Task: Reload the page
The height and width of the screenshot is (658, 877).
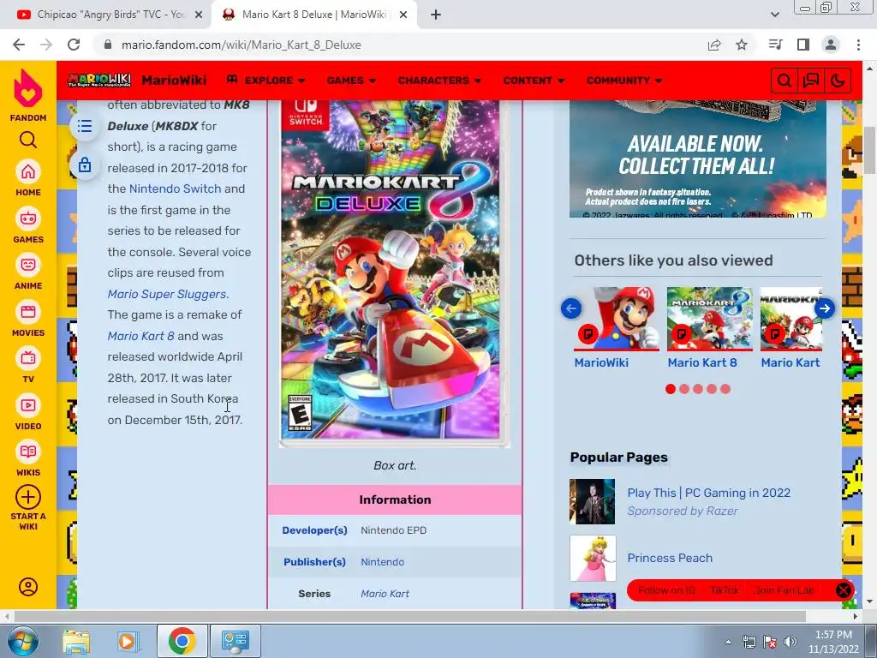Action: pos(74,45)
